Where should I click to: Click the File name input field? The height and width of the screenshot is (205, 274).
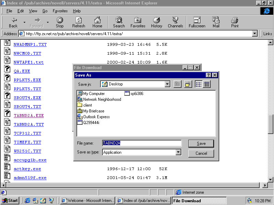tap(142, 143)
